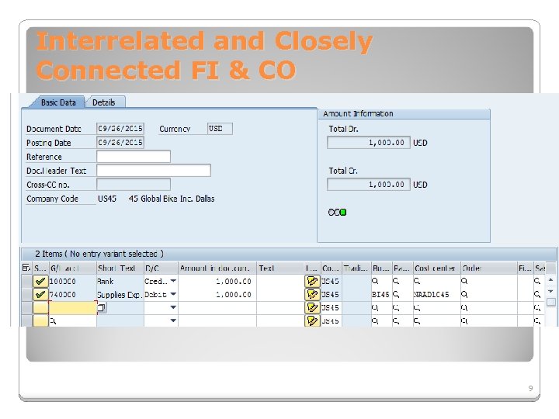Click the long text edit icon in Bank row
This screenshot has width=559, height=419.
[312, 281]
